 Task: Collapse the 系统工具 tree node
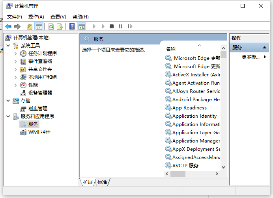pos(8,46)
